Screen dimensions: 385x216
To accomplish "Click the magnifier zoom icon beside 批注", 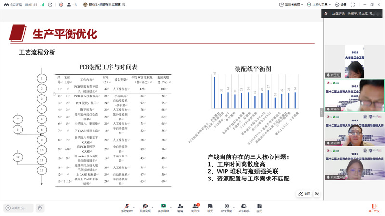I will pyautogui.click(x=317, y=193).
